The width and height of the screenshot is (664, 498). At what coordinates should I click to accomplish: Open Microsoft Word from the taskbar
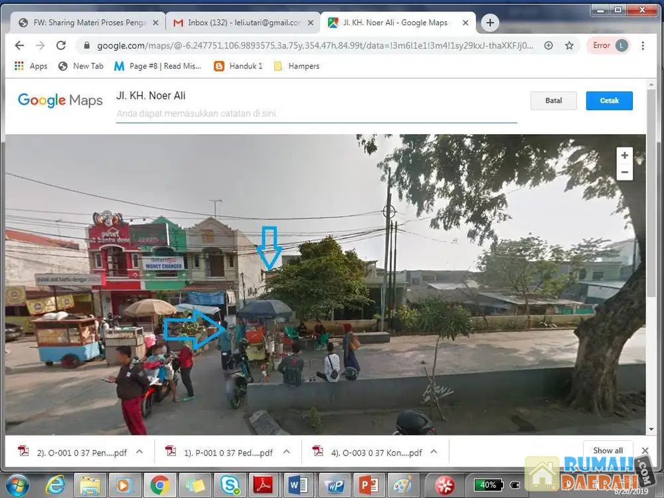299,485
